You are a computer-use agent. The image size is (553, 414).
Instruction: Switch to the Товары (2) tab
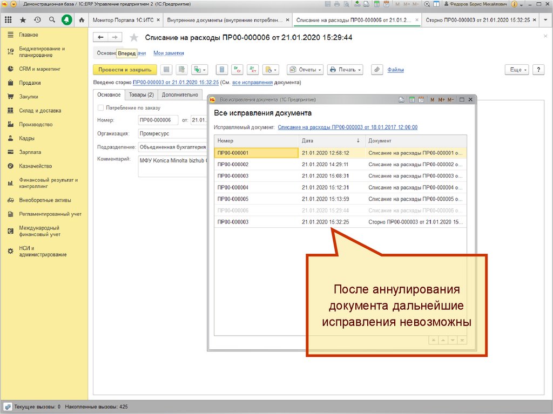coord(141,95)
